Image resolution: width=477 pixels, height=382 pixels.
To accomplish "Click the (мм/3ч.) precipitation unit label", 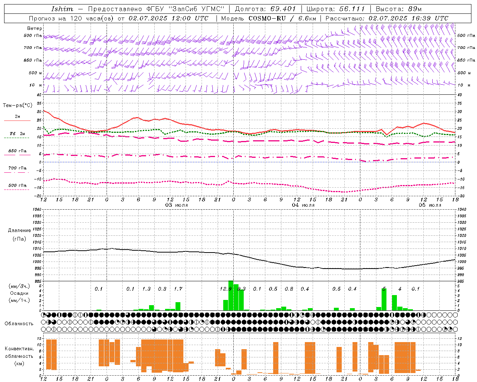I will click(x=19, y=286).
